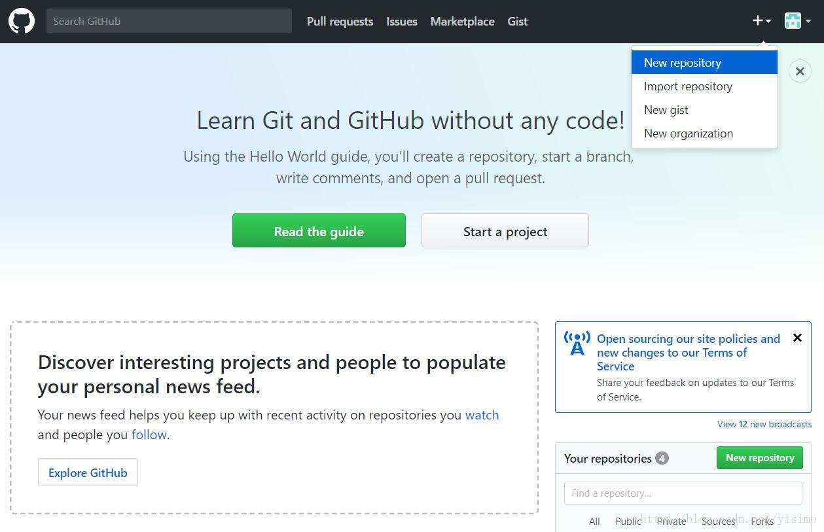
Task: Follow the watch link in the news feed text
Action: pyautogui.click(x=482, y=415)
